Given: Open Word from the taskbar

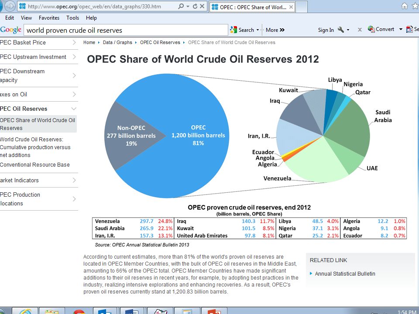Looking at the screenshot, I should 132,311.
